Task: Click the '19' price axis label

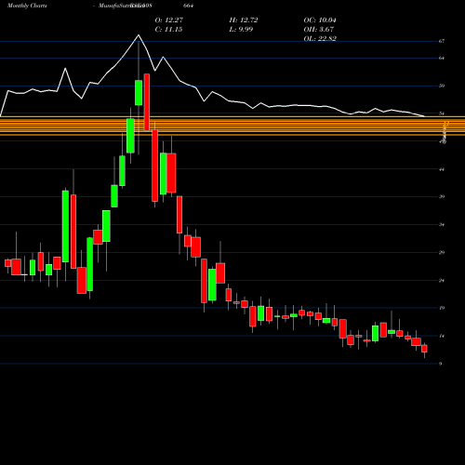Action: [x=442, y=308]
